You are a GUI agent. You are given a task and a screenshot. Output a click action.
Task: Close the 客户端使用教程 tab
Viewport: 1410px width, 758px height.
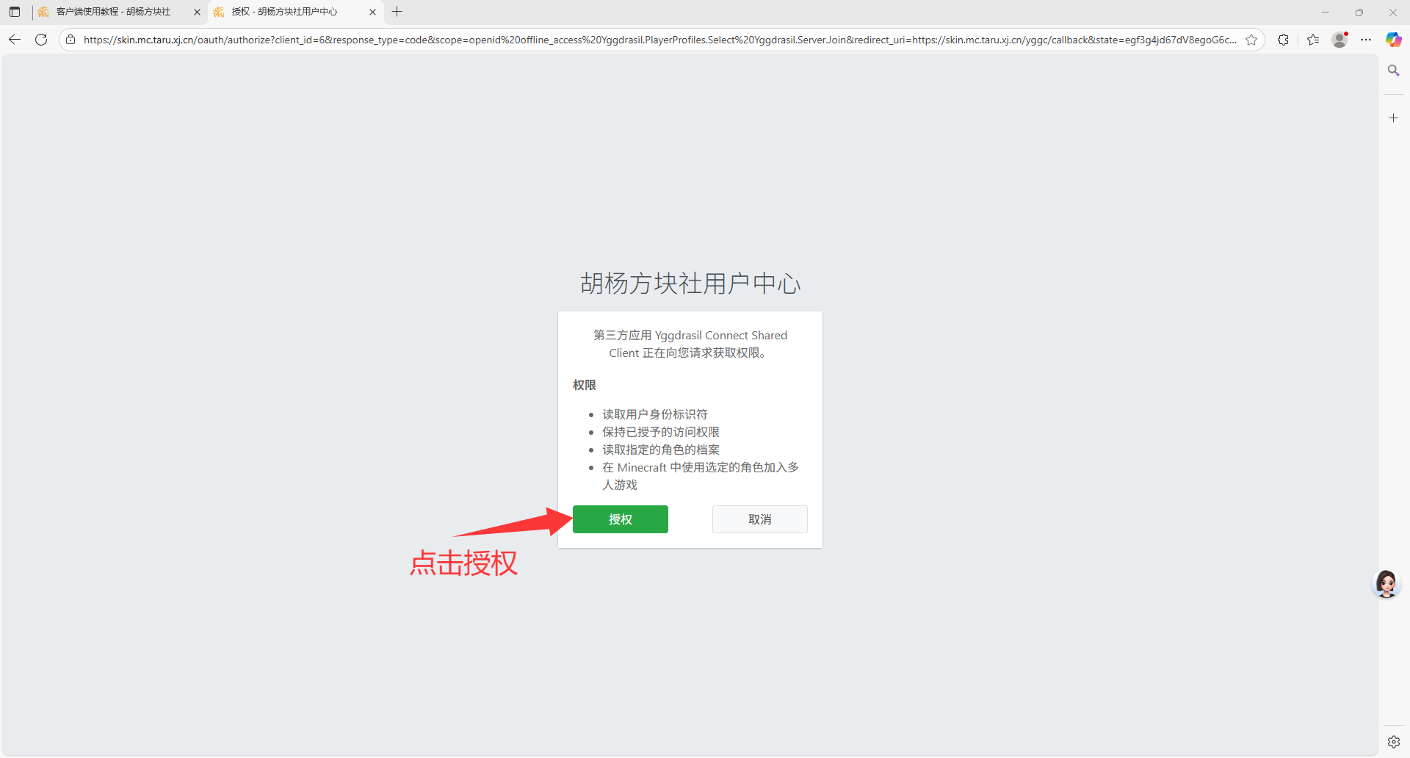(197, 12)
